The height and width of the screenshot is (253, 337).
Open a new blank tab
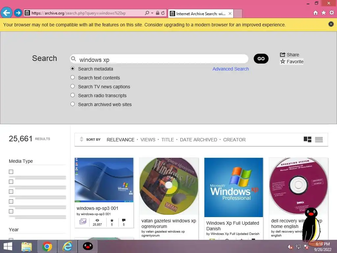coord(238,14)
